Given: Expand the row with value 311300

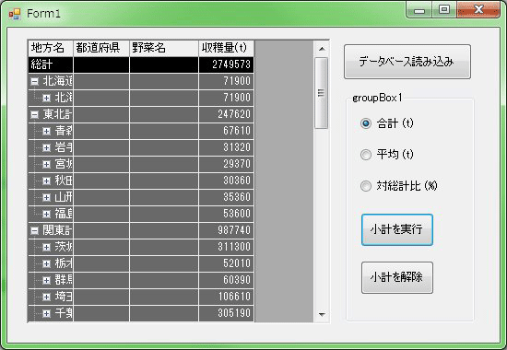Looking at the screenshot, I should click(x=47, y=247).
